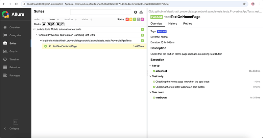The width and height of the screenshot is (263, 138).
Task: Switch to the History tab
Action: tap(173, 24)
